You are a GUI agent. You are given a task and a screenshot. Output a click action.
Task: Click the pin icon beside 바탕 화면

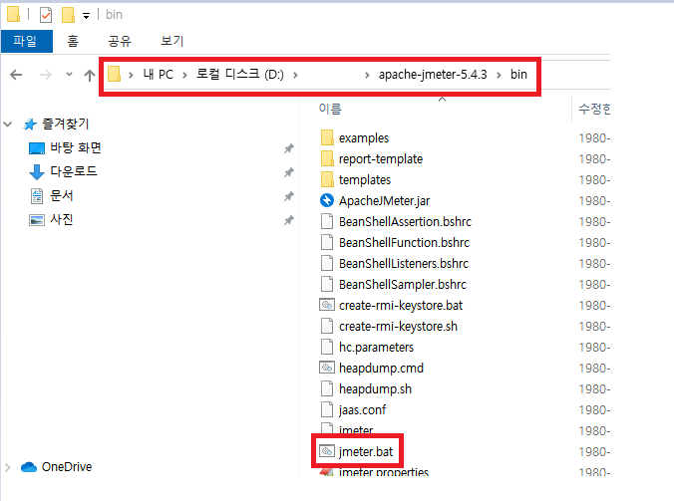289,148
